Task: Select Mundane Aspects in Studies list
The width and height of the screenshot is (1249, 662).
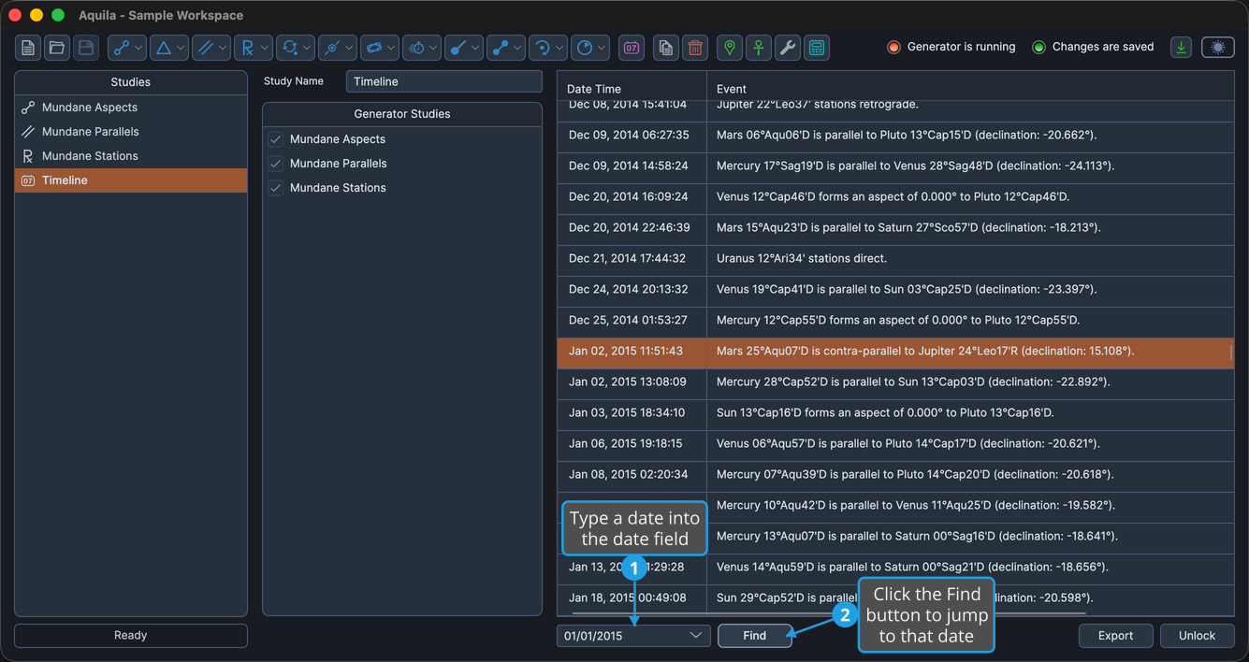Action: (x=131, y=108)
